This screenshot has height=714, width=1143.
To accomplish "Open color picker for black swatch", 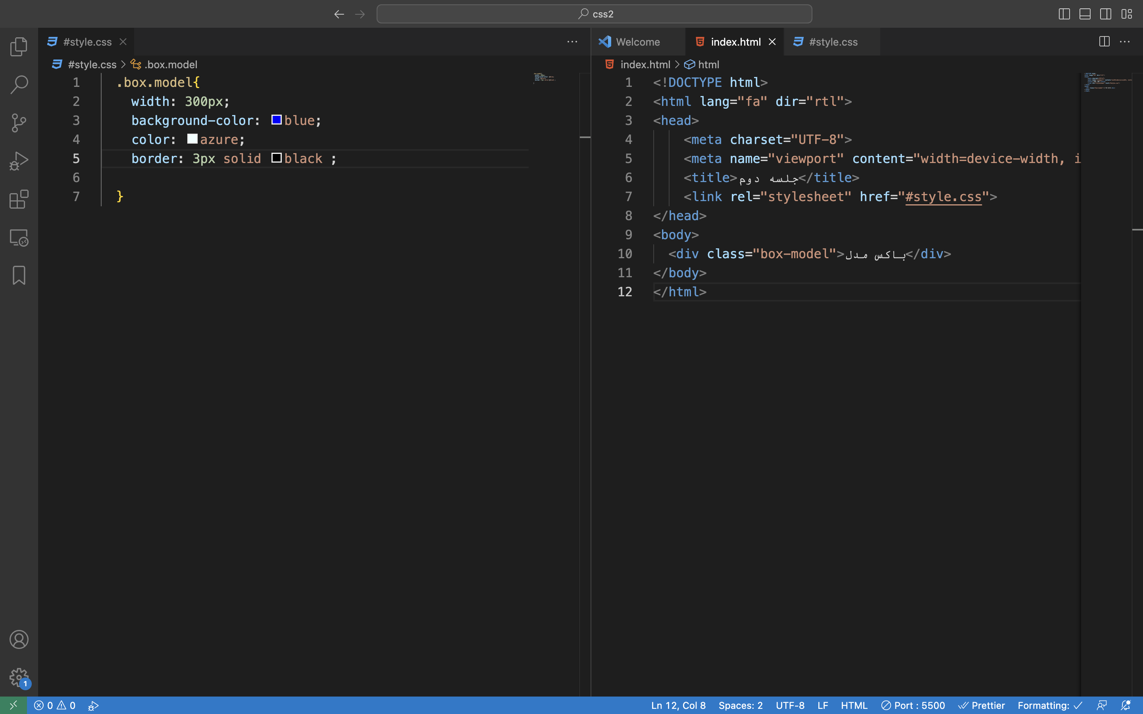I will click(x=276, y=158).
